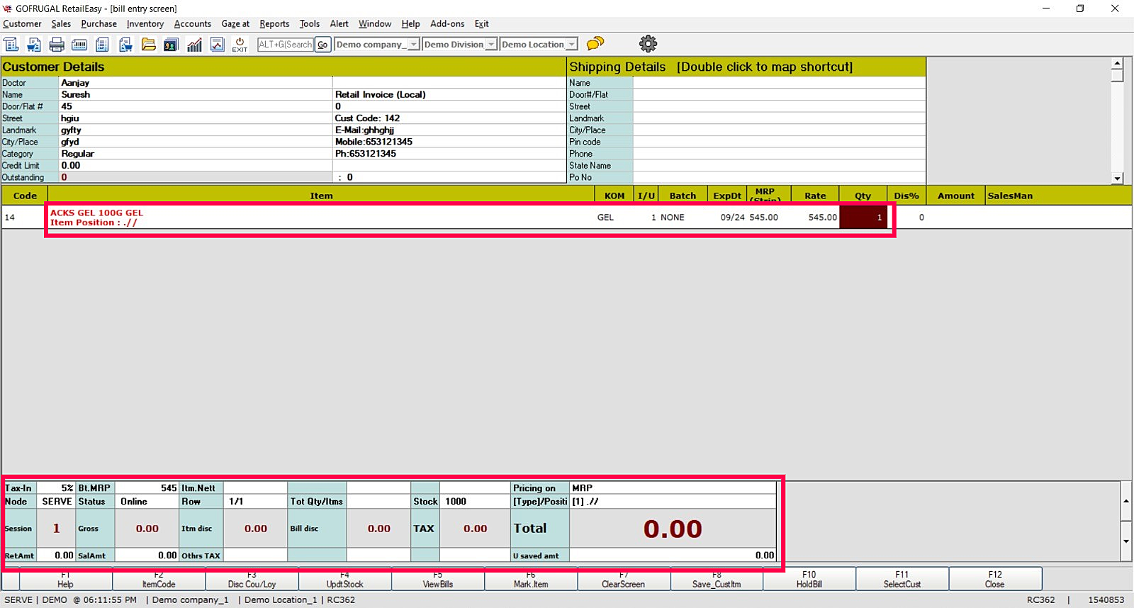This screenshot has width=1134, height=608.
Task: Click the line graph report icon
Action: pyautogui.click(x=217, y=45)
